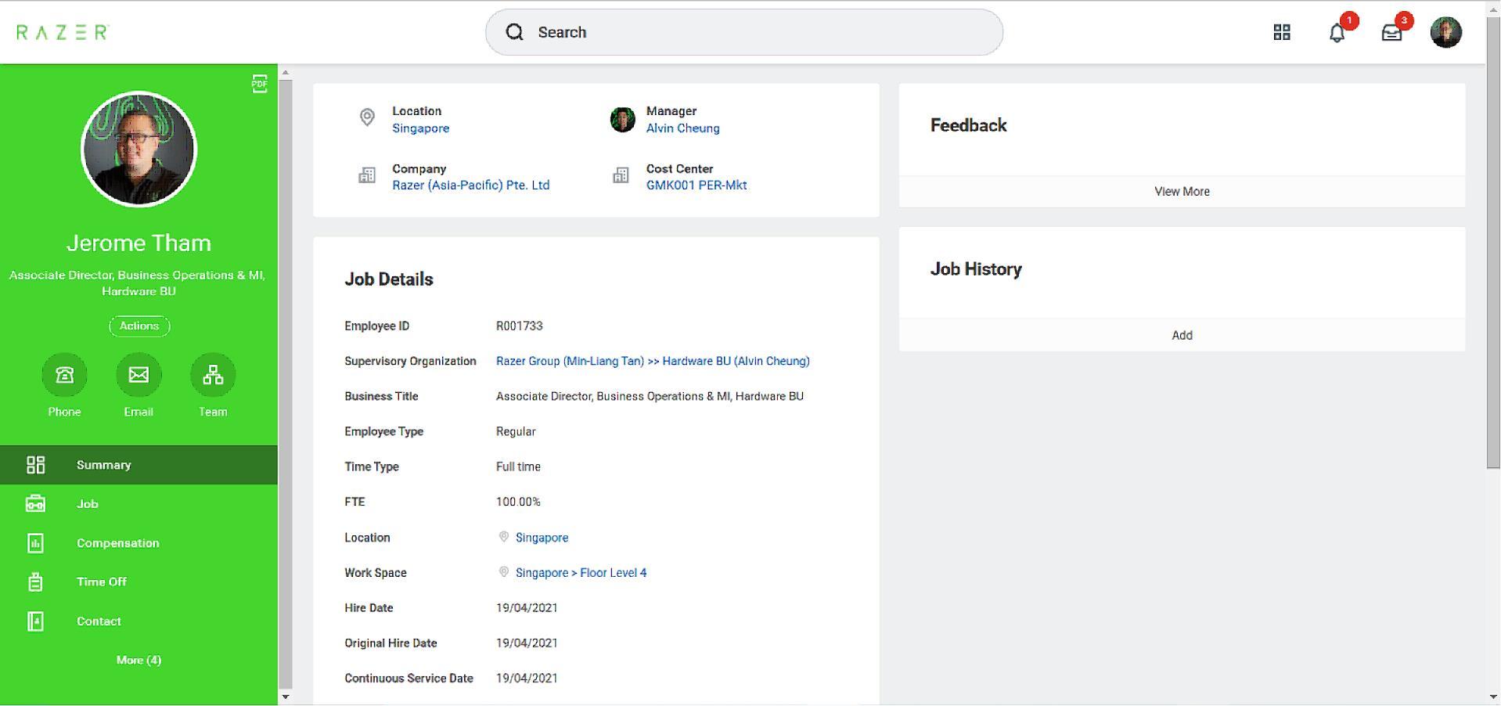This screenshot has width=1501, height=706.
Task: Click the Job tab icon
Action: tap(36, 504)
